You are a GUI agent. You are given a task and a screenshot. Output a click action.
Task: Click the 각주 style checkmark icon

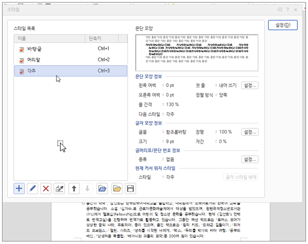[x=22, y=72]
